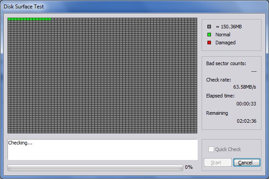Click the Damaged legend label
269x179 pixels.
226,43
